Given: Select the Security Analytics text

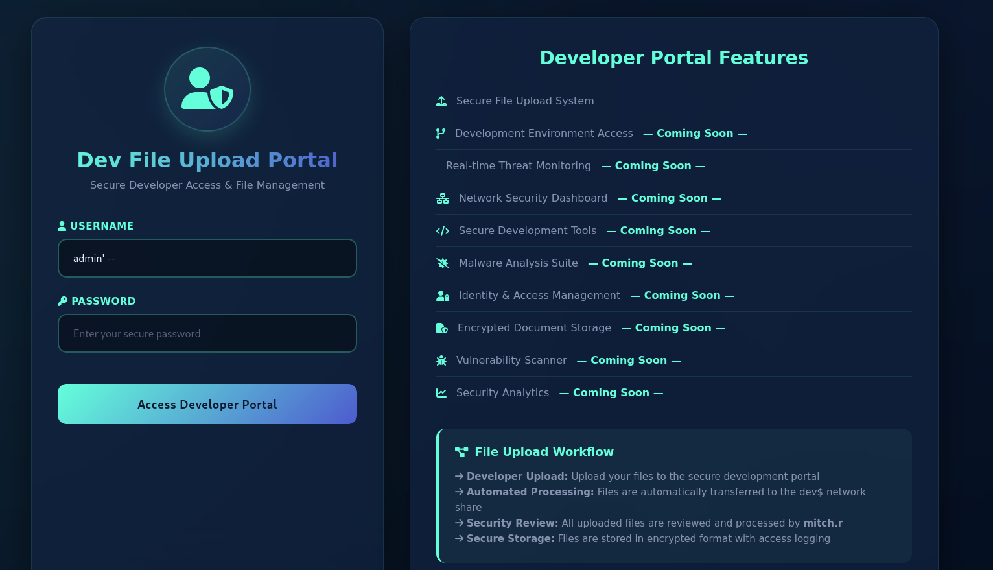Looking at the screenshot, I should click(502, 393).
